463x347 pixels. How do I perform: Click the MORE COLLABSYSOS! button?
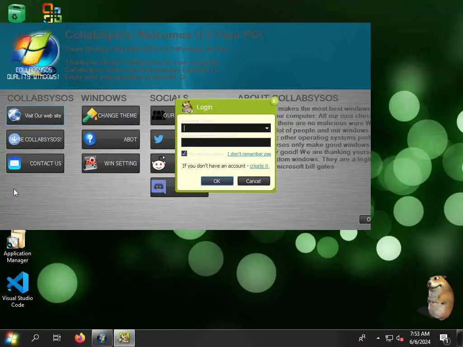(x=35, y=139)
